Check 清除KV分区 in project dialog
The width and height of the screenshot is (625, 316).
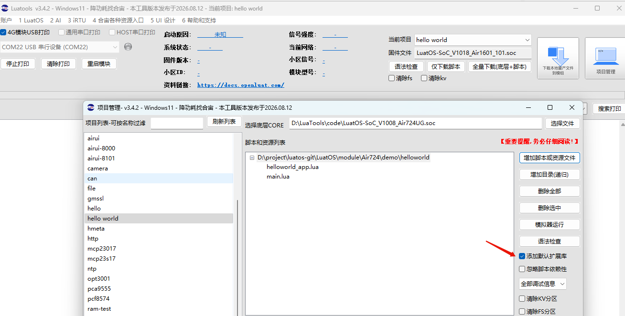[x=522, y=299]
